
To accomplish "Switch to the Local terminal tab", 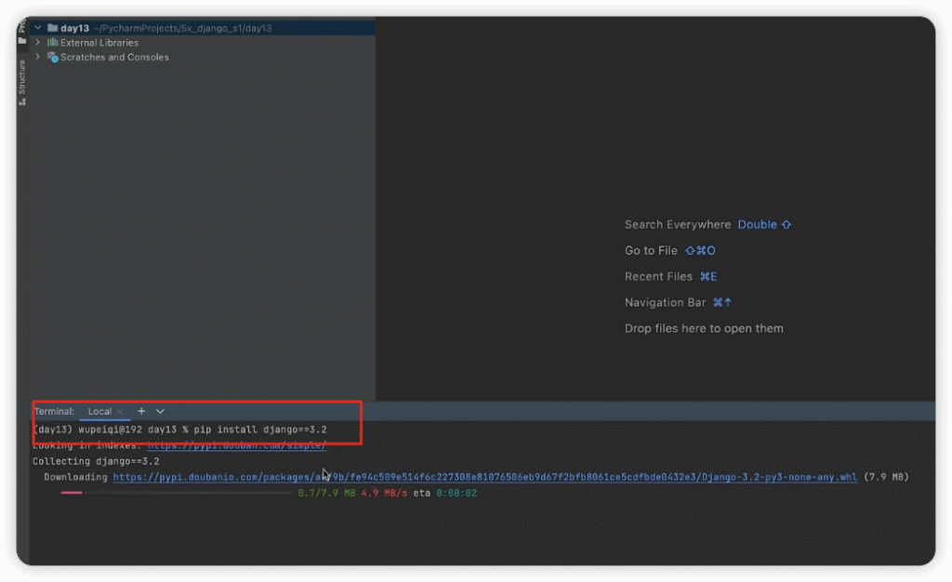I will click(x=99, y=411).
